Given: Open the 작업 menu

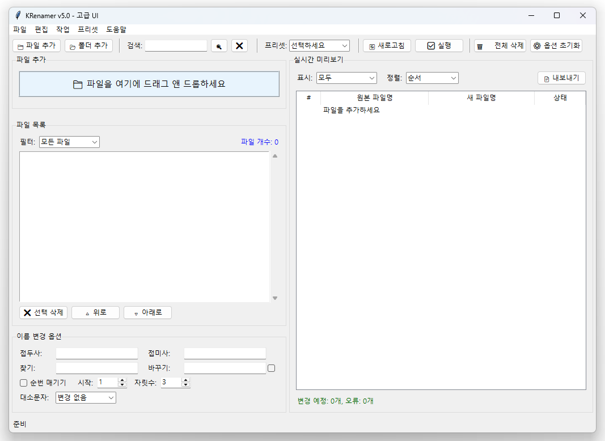Looking at the screenshot, I should coord(62,29).
